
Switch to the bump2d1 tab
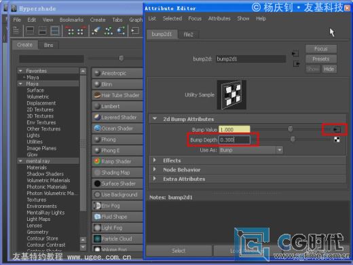point(162,34)
